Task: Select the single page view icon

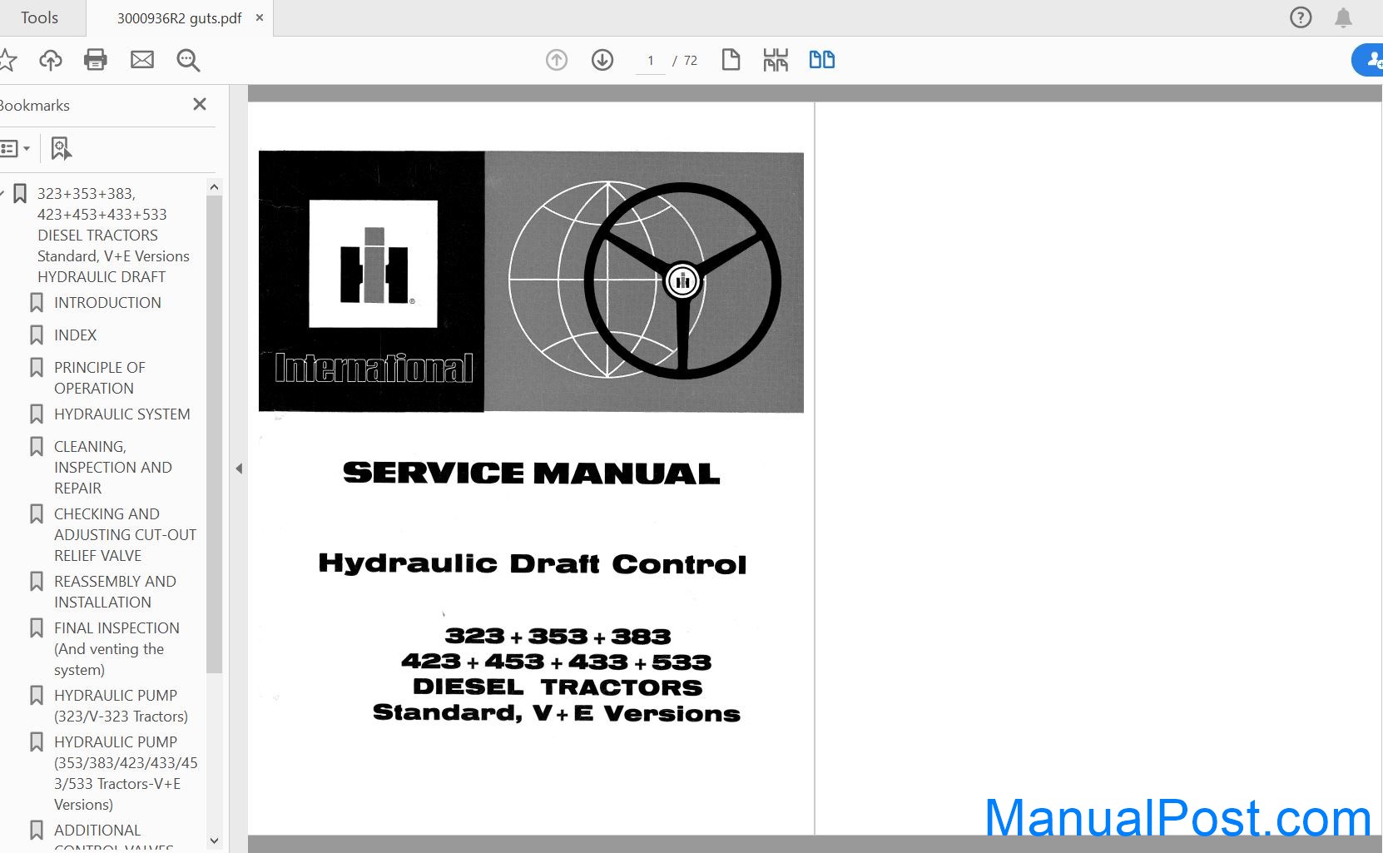Action: click(x=731, y=60)
